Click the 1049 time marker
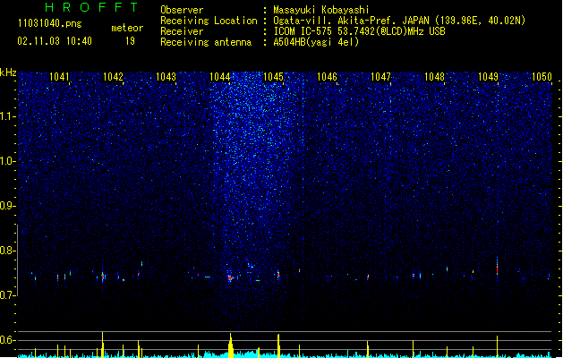 click(x=488, y=77)
